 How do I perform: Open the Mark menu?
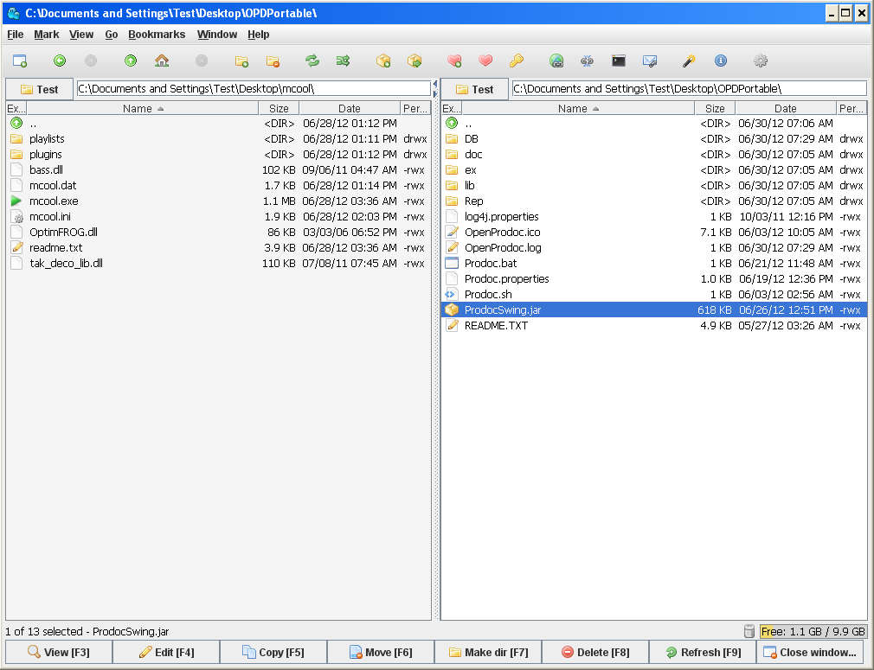click(47, 35)
